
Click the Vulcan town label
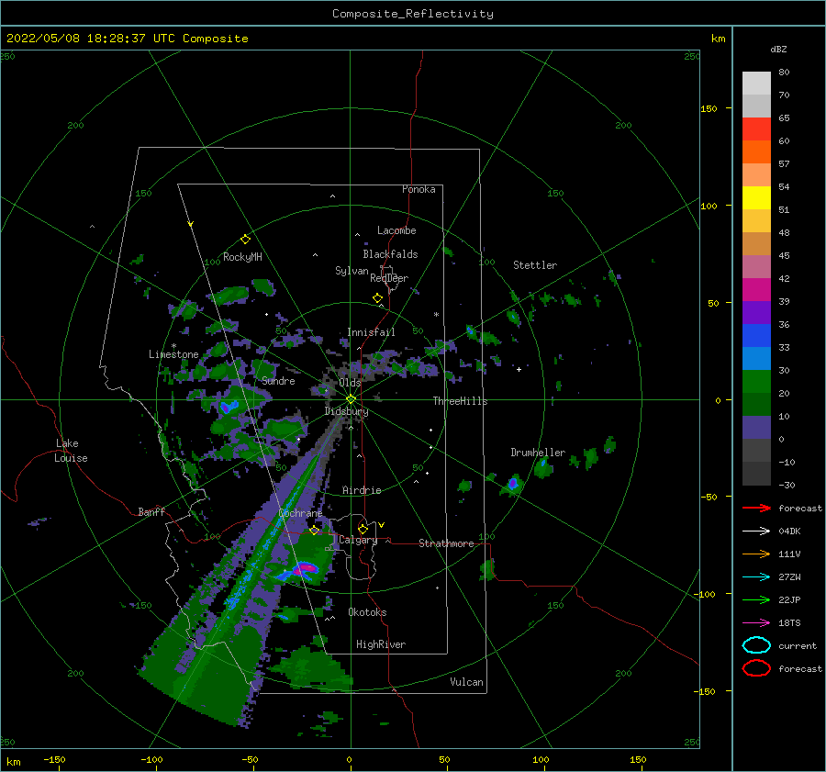tap(466, 682)
